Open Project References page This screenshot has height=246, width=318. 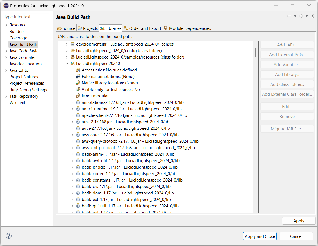(27, 83)
